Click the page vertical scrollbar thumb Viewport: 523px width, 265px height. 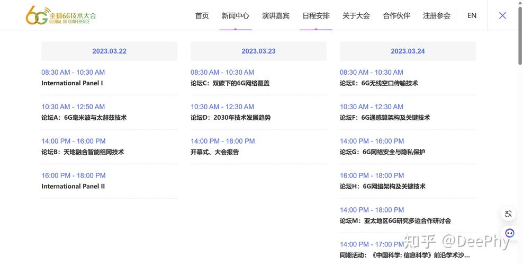(x=520, y=35)
